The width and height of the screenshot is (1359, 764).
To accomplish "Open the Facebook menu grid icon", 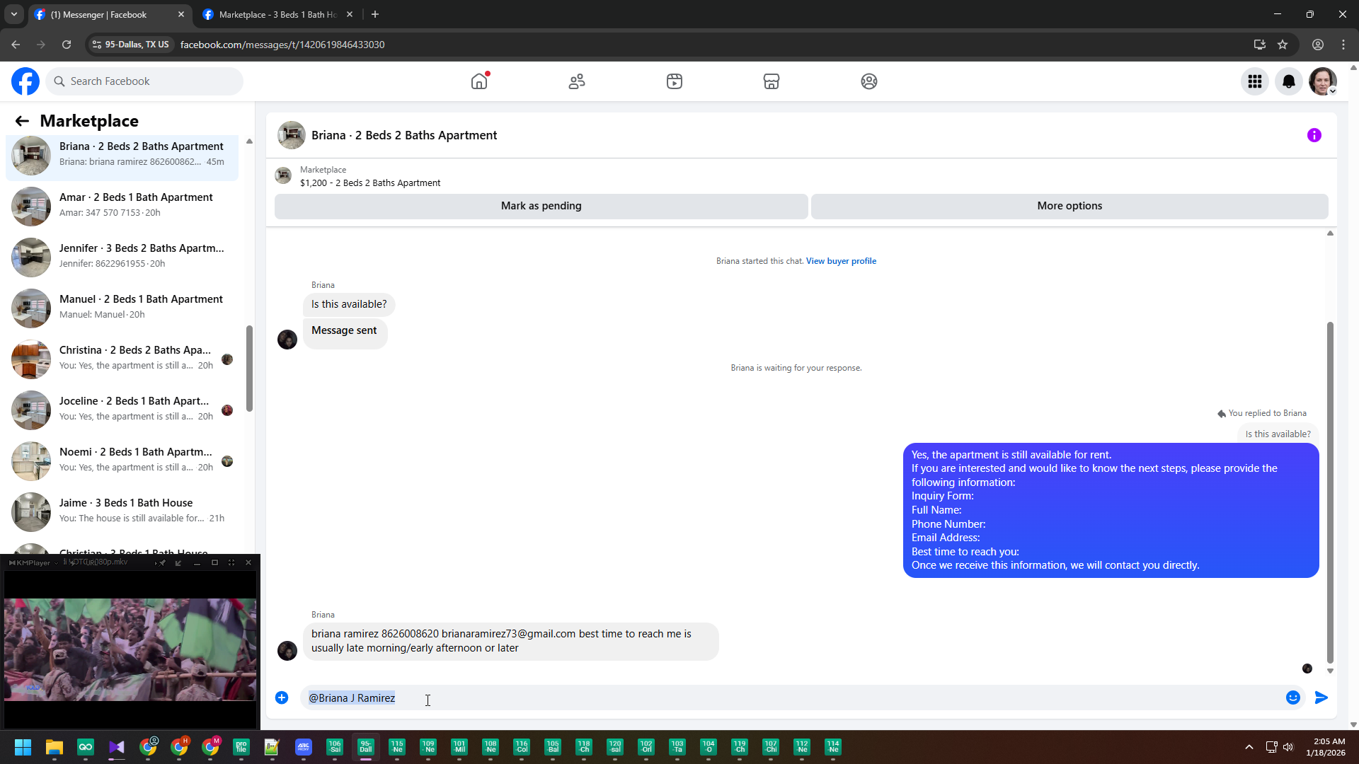I will pos(1255,81).
